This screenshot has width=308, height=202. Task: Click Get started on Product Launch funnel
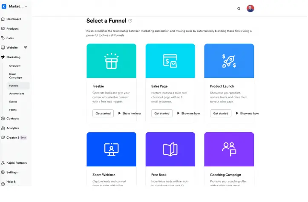[221, 114]
